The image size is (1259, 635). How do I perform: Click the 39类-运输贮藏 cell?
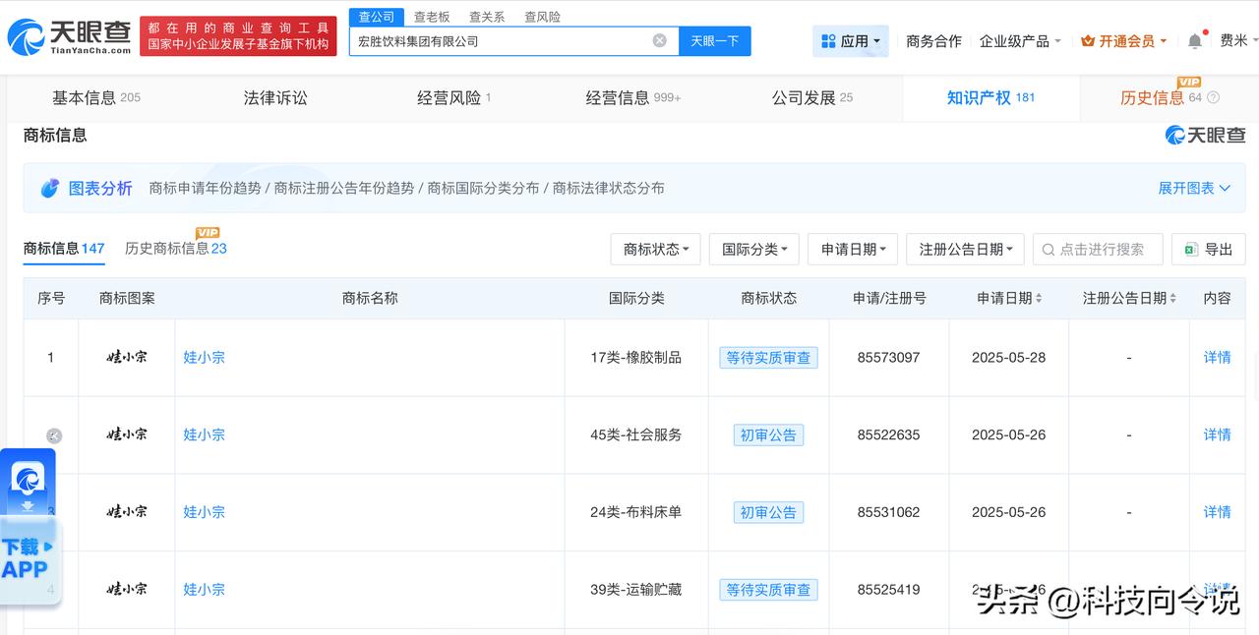tap(636, 590)
